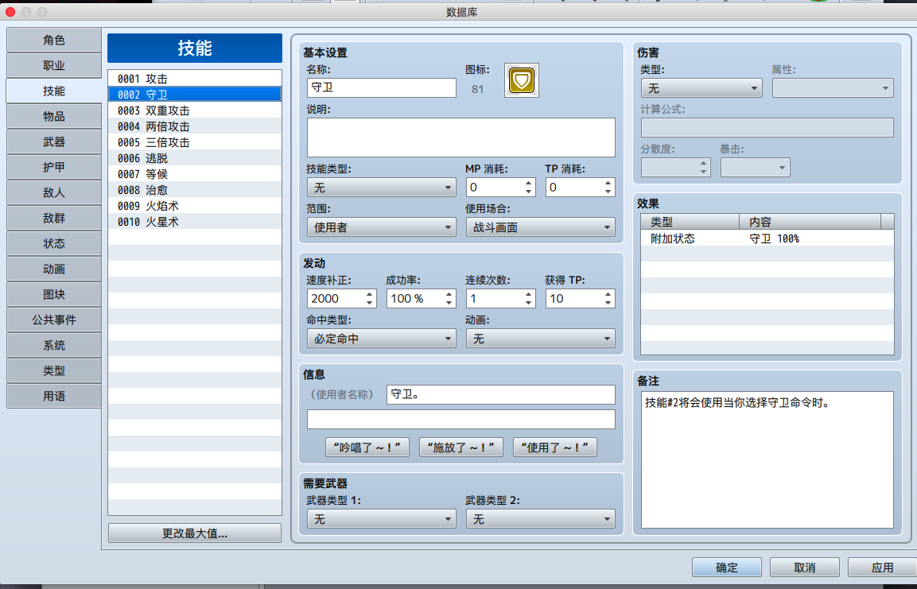
Task: Open the 使用场合 dropdown
Action: coord(540,227)
